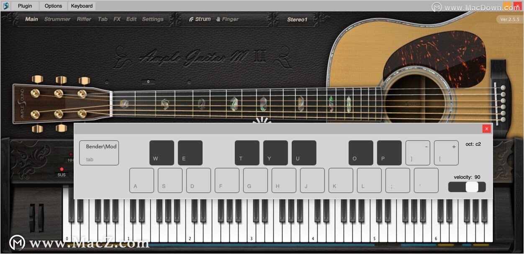Lower octave with the minus ] key

click(x=418, y=153)
